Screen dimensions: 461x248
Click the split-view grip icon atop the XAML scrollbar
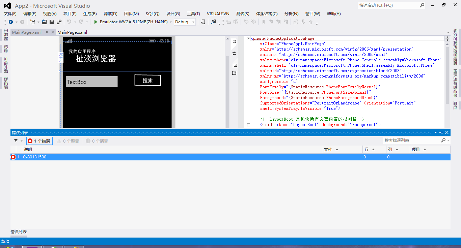coord(448,39)
